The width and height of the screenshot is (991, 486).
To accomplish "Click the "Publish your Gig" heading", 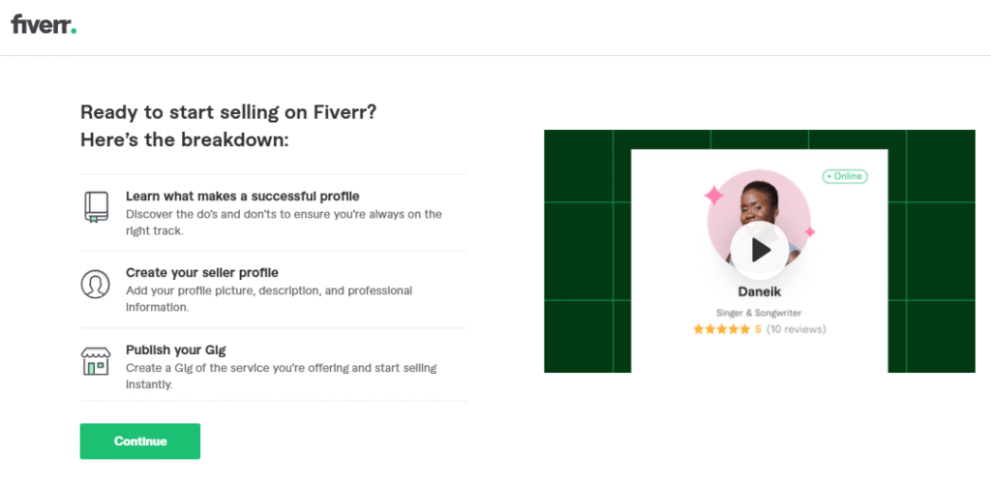I will pyautogui.click(x=176, y=349).
